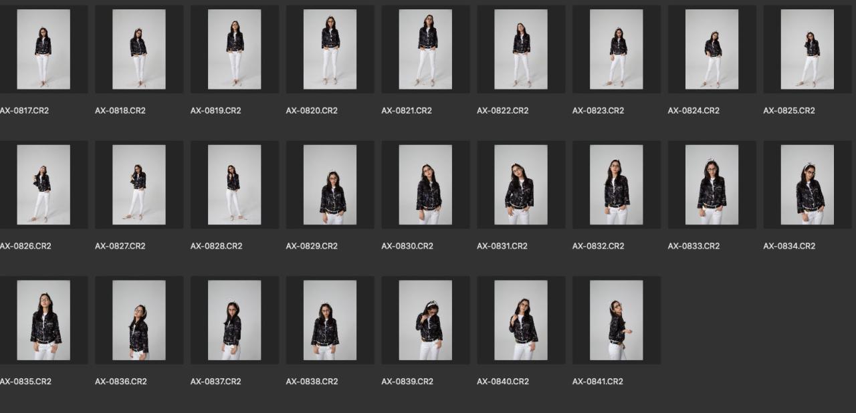856x413 pixels.
Task: Pick the AX-0836.CR2 image thumbnail
Action: (139, 320)
